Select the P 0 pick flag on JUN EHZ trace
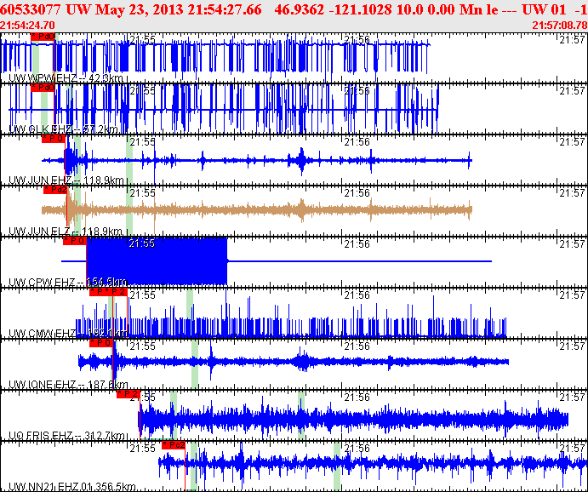 (x=54, y=139)
